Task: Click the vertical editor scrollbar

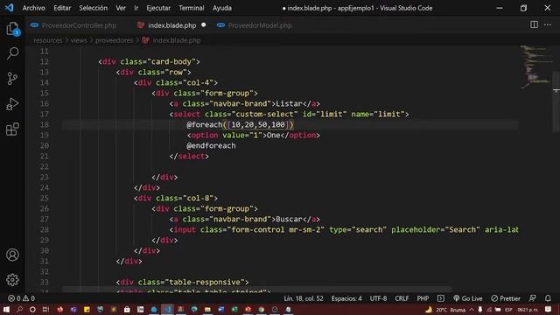Action: coord(556,101)
